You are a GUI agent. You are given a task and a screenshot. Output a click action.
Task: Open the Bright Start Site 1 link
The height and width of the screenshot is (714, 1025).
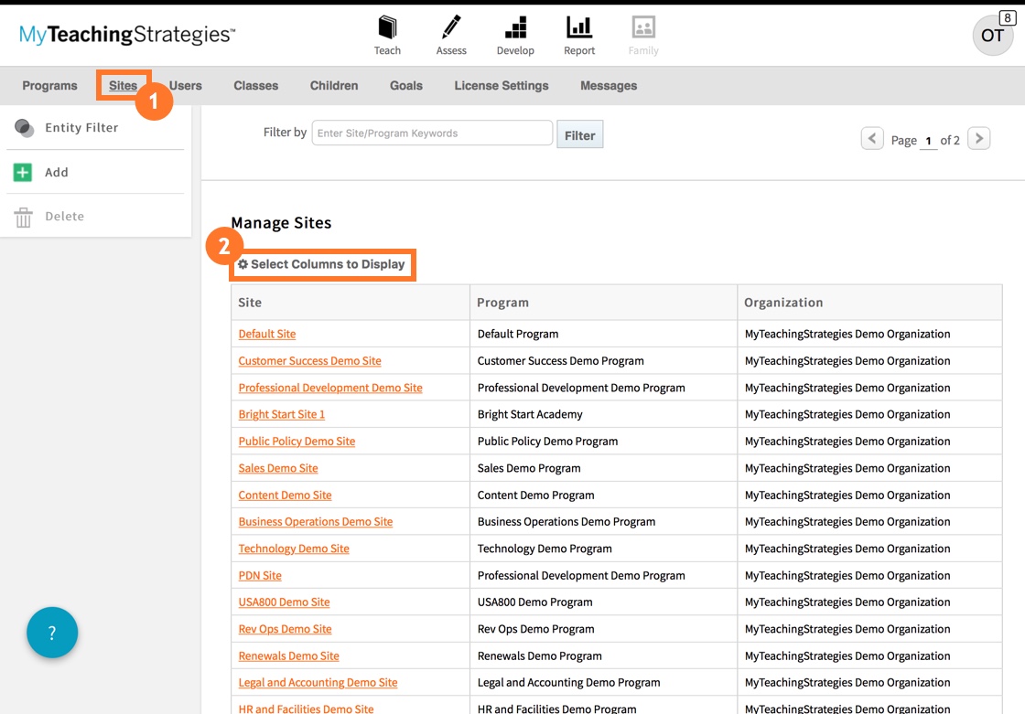(281, 414)
